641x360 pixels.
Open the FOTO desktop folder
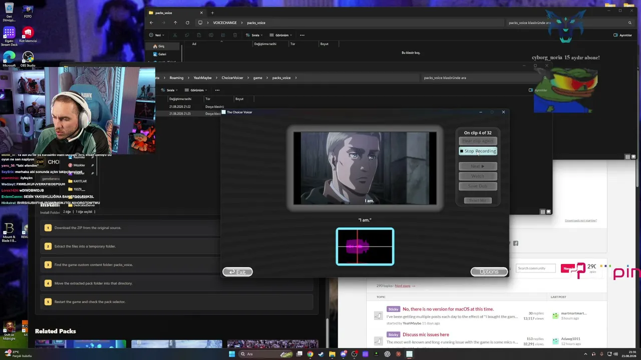pos(28,12)
